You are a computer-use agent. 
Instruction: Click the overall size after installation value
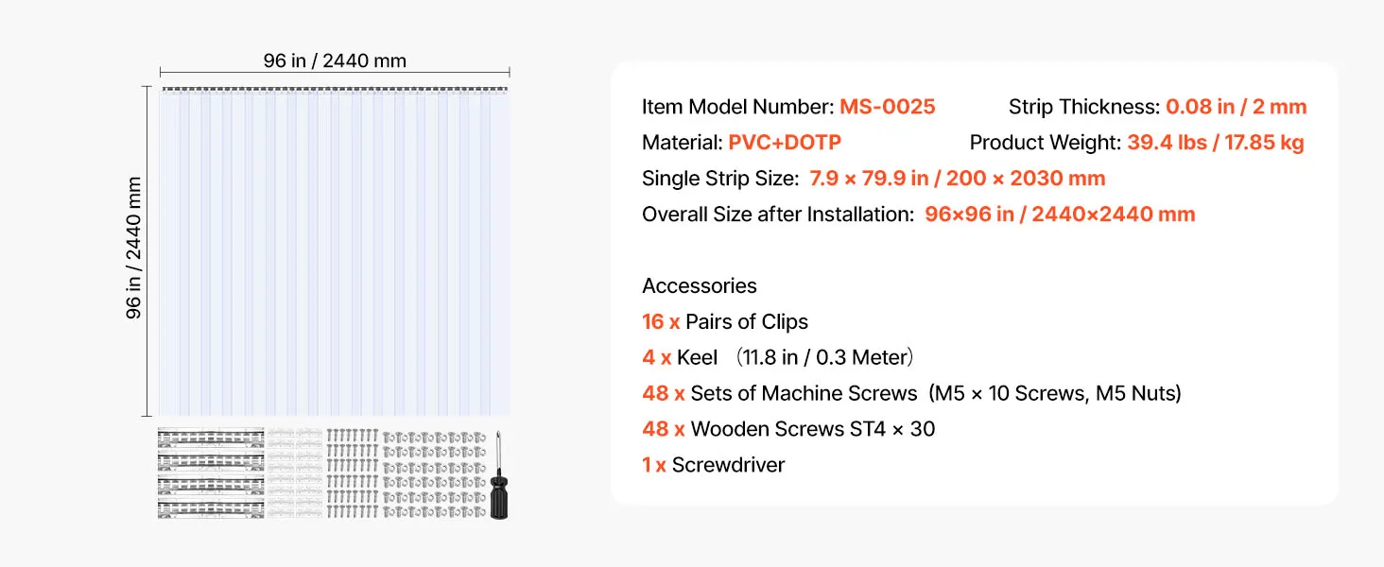1060,215
